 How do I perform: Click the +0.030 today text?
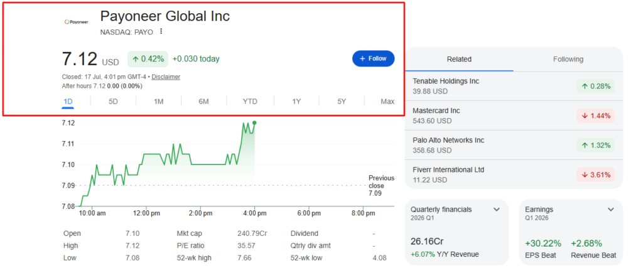click(x=196, y=59)
